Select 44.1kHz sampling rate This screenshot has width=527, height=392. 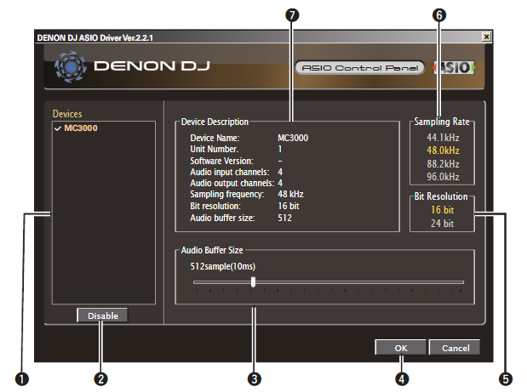[443, 138]
